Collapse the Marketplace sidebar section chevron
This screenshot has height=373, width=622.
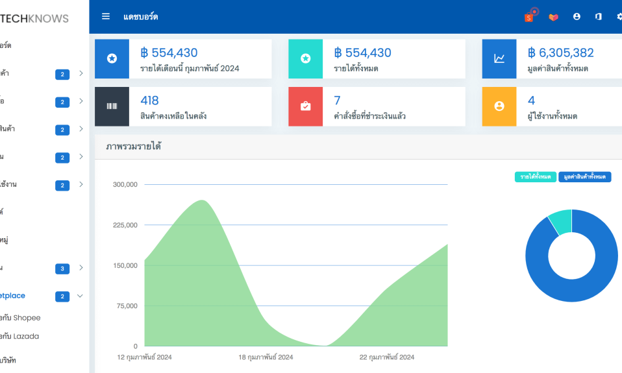pos(80,296)
